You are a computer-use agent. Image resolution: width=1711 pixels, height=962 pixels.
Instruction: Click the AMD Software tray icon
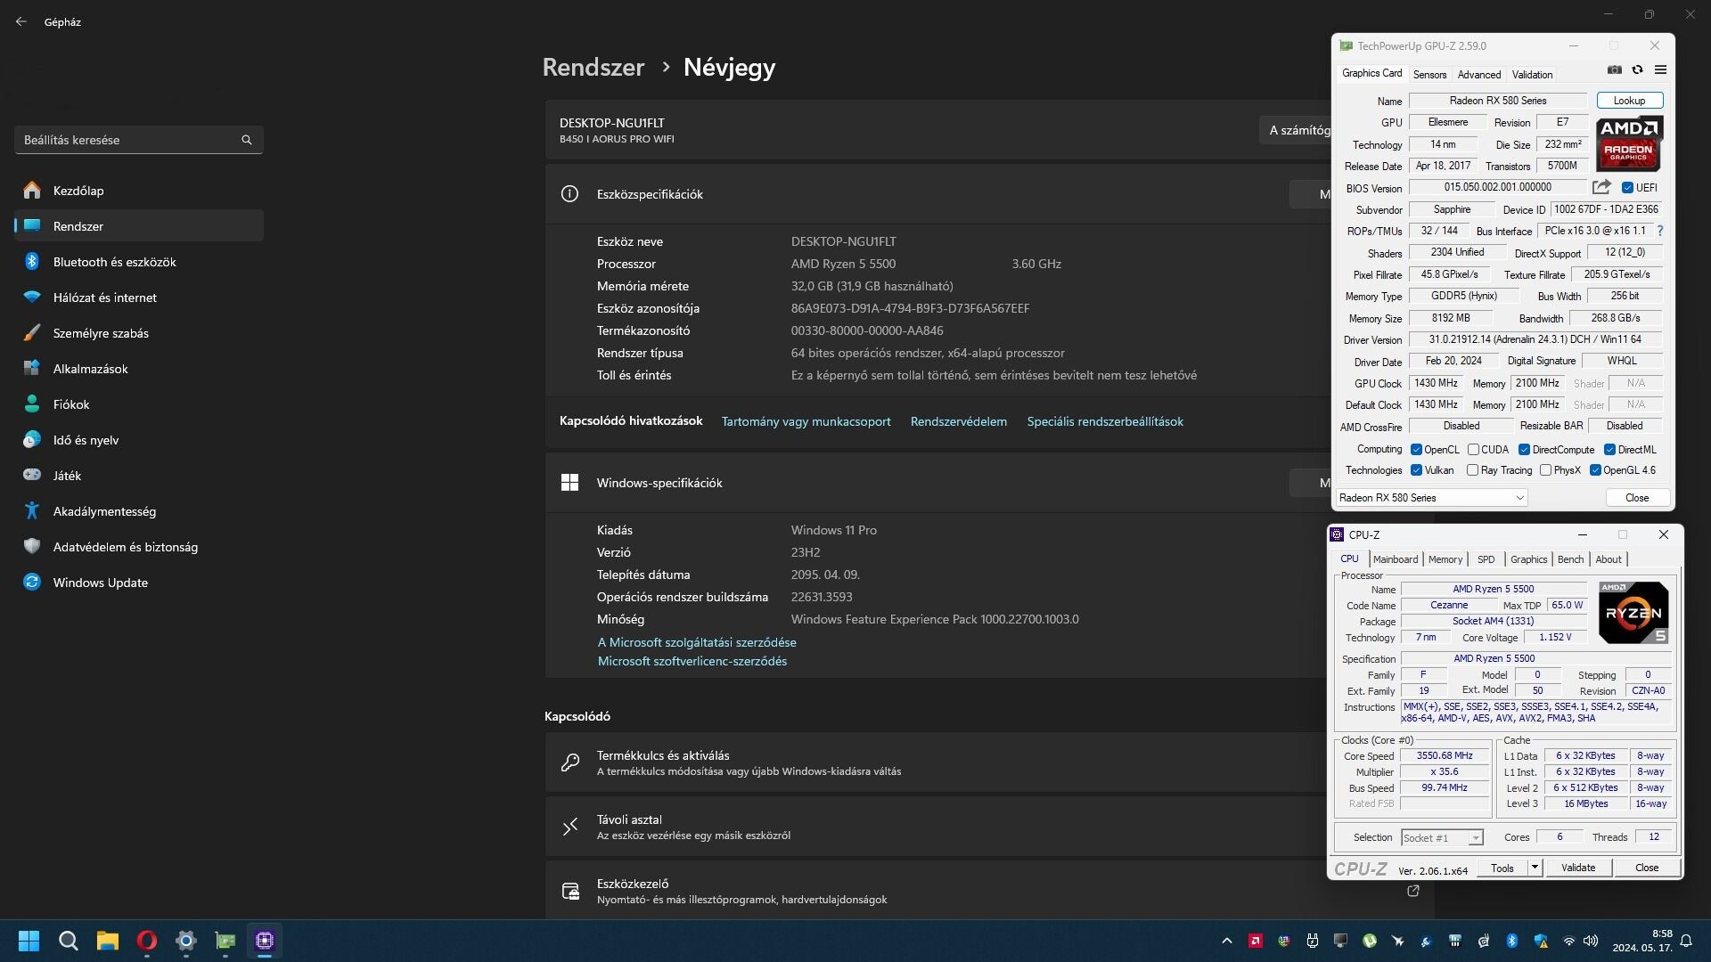pos(1256,941)
